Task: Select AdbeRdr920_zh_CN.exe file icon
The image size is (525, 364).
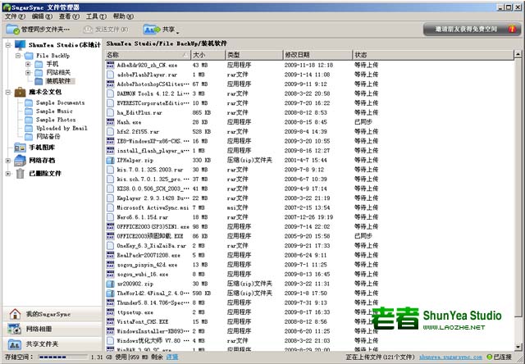Action: coord(110,65)
